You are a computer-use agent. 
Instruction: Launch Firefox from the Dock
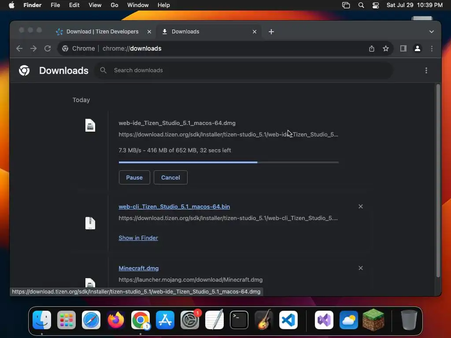click(x=116, y=320)
